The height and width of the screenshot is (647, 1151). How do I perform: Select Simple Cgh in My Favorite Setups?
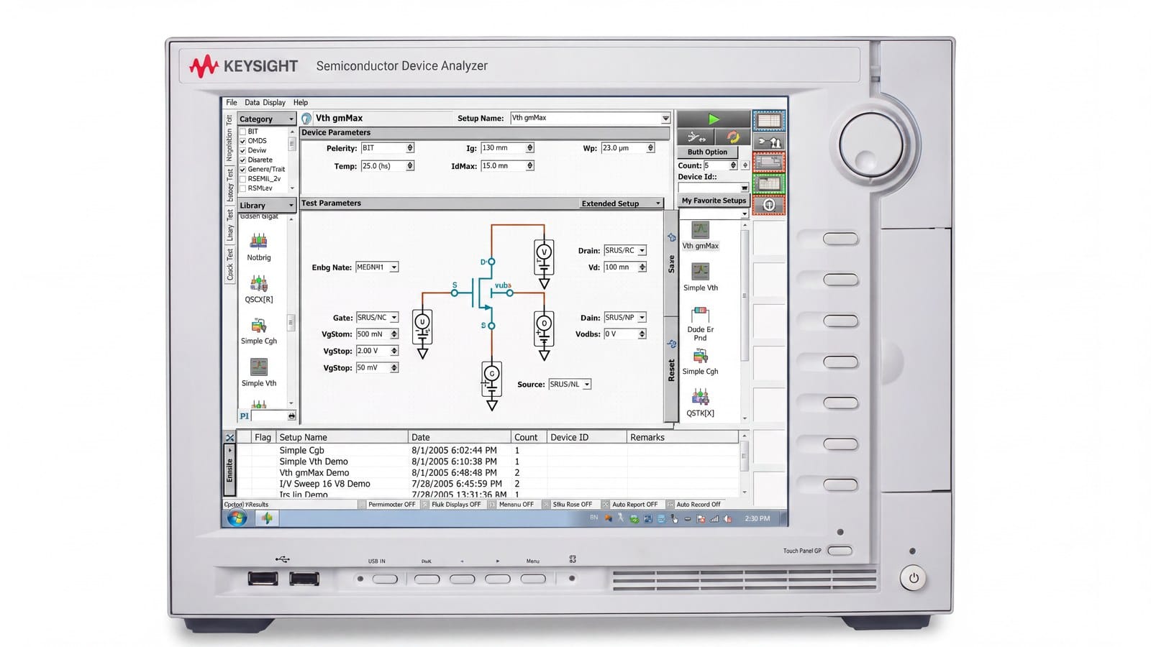point(700,362)
